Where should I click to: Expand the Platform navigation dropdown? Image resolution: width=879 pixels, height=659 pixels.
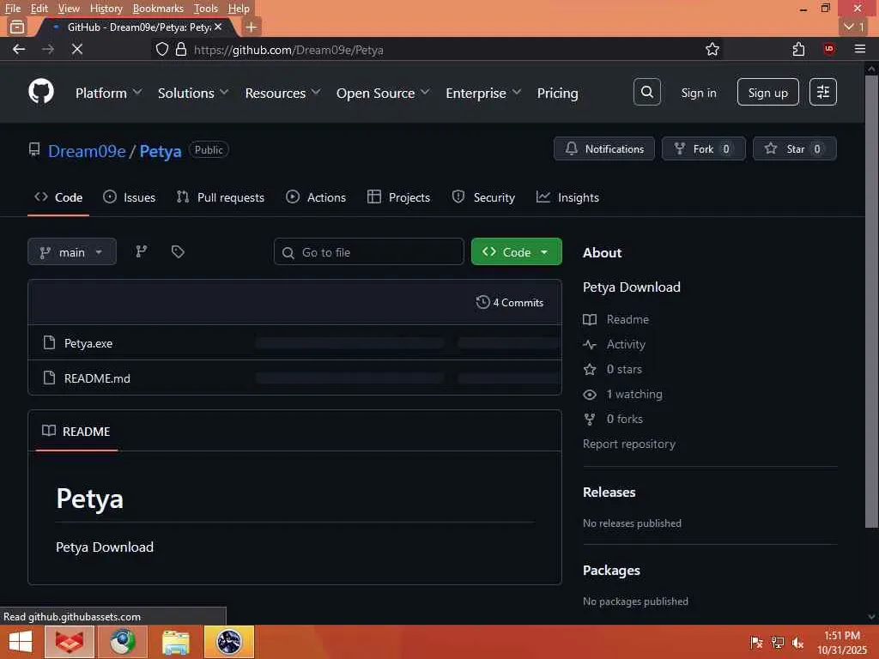pos(108,93)
